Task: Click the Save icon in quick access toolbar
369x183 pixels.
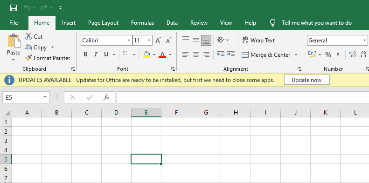Action: [x=14, y=8]
